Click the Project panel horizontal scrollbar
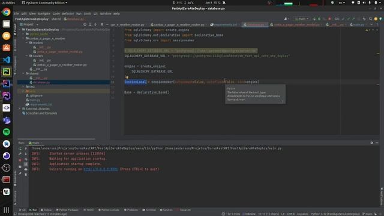This screenshot has height=216, width=384. click(x=56, y=139)
